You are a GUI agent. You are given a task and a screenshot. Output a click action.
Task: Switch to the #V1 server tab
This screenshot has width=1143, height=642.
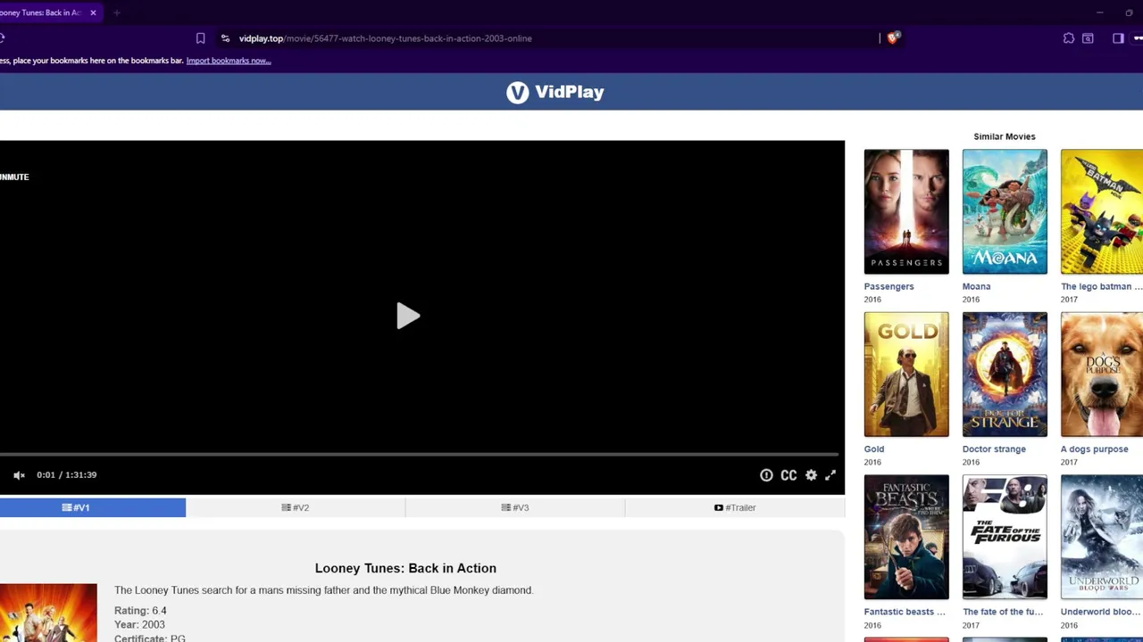93,507
